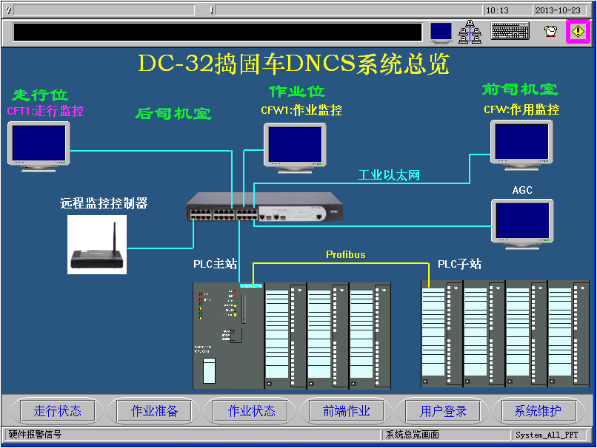Select the CFT1 走行监控 monitor
This screenshot has width=597, height=448.
(39, 146)
